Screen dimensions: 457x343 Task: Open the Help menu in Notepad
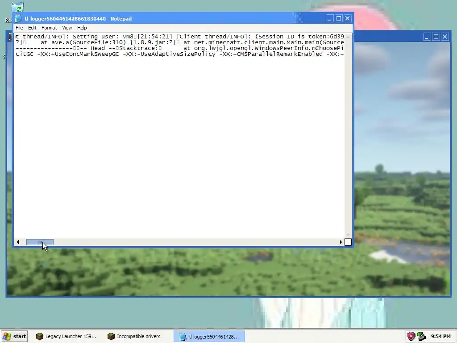(82, 28)
